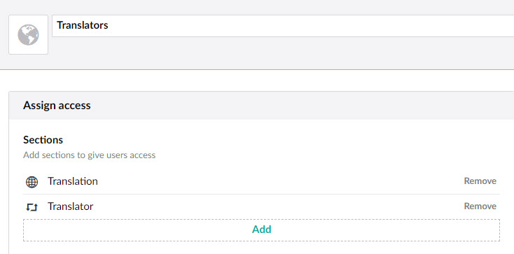Click the 'Add sections to give users access' description

(x=89, y=155)
